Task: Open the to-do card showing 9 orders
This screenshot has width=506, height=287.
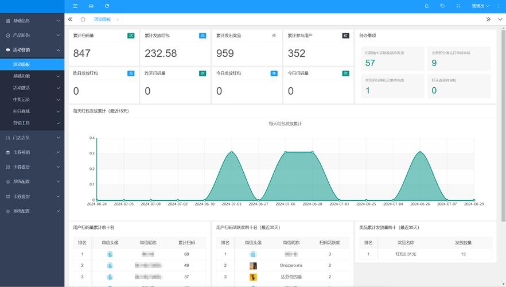Action: [x=459, y=59]
